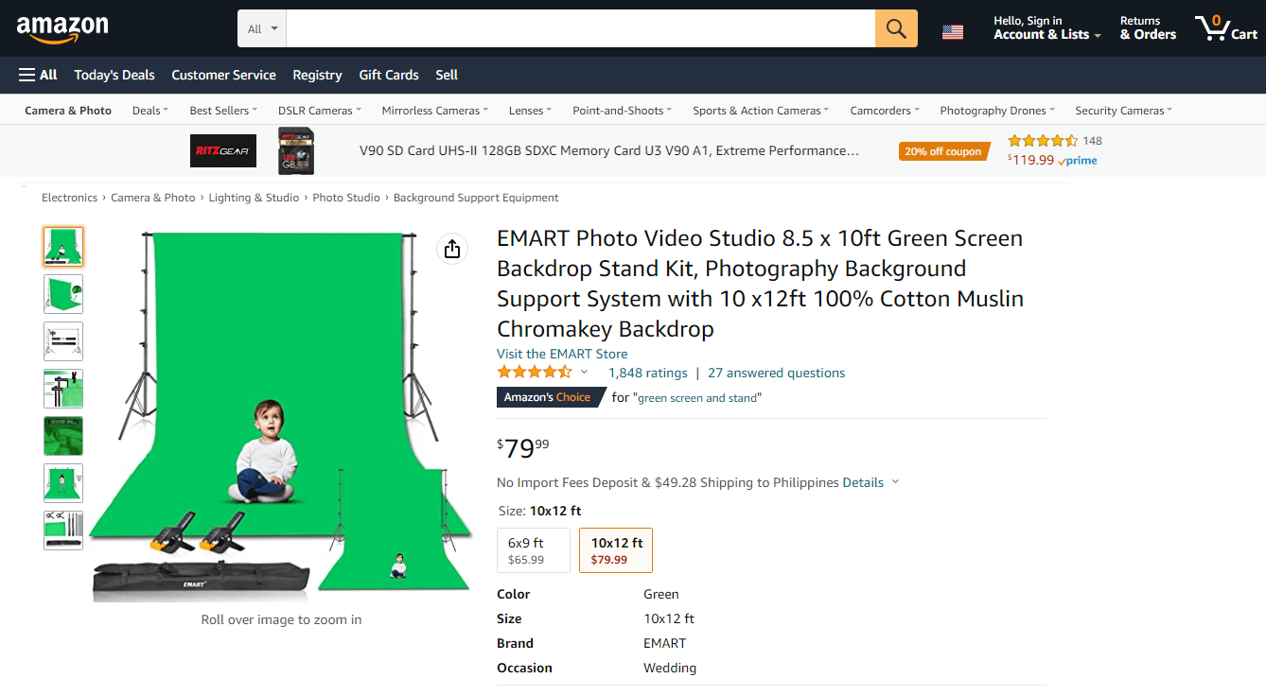The image size is (1266, 696).
Task: Open Today's Deals in navigation bar
Action: (x=114, y=75)
